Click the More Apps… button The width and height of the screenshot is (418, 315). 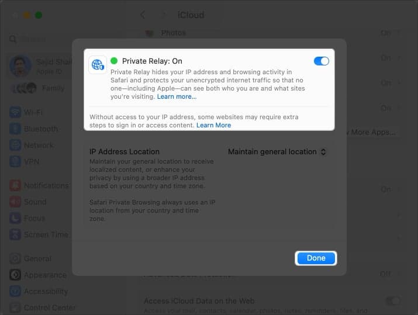[373, 132]
